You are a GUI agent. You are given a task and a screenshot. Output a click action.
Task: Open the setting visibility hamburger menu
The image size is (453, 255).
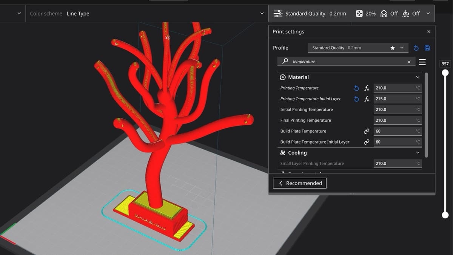point(422,62)
